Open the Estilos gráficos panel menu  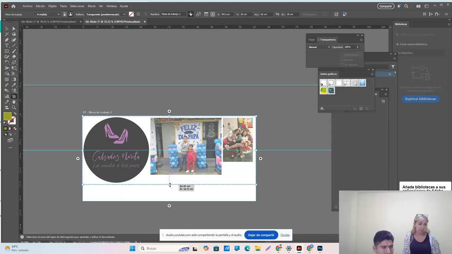372,74
